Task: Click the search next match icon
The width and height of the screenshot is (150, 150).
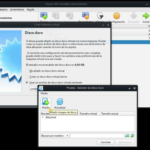Action: (132, 136)
